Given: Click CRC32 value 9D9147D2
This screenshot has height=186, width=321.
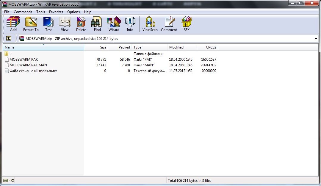Looking at the screenshot, I should pyautogui.click(x=209, y=65).
